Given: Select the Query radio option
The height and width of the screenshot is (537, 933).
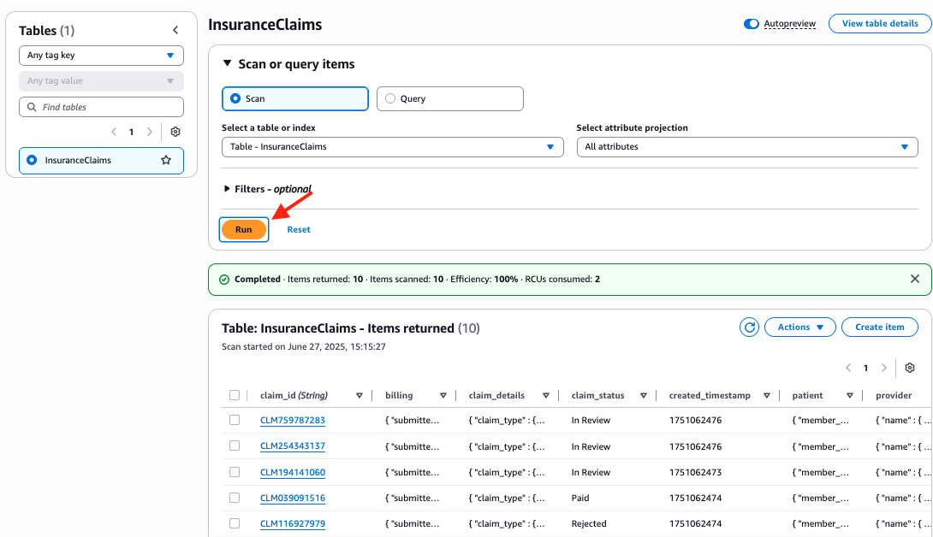Looking at the screenshot, I should coord(391,98).
